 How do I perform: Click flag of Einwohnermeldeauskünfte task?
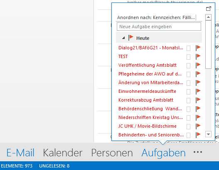pyautogui.click(x=198, y=91)
